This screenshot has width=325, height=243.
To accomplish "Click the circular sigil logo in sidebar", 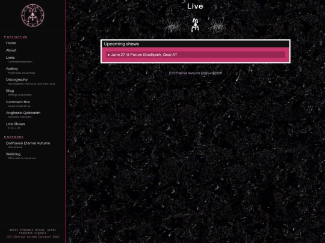I will [x=32, y=16].
